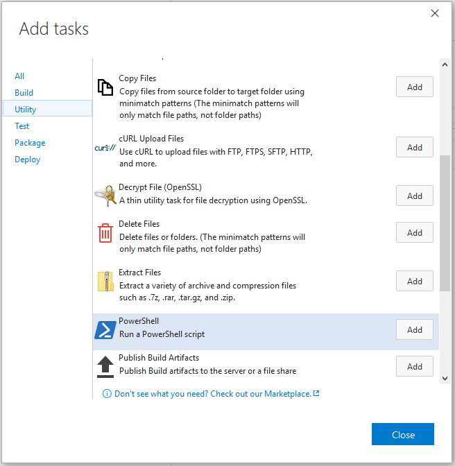
Task: Show the Test task category
Action: point(22,126)
